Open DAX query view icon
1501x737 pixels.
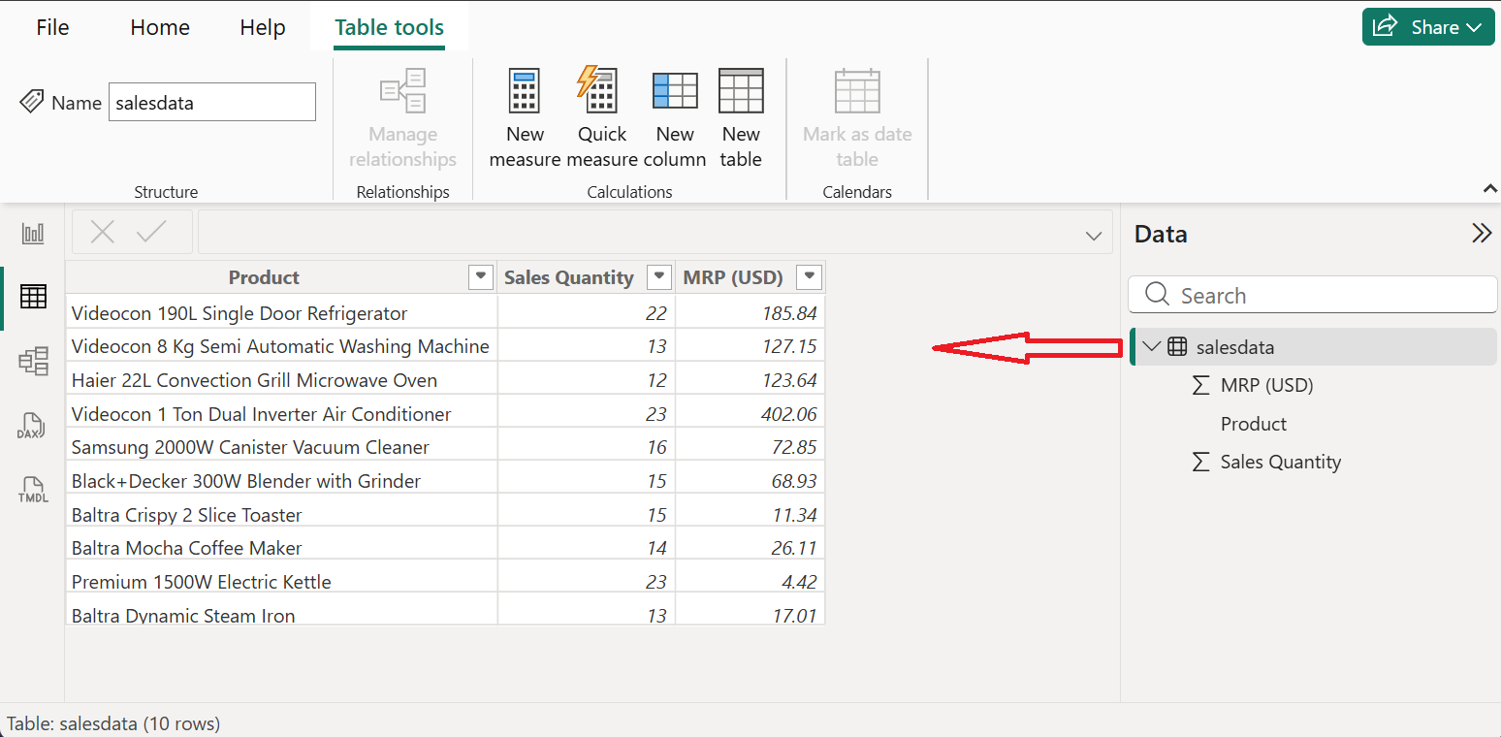click(33, 427)
